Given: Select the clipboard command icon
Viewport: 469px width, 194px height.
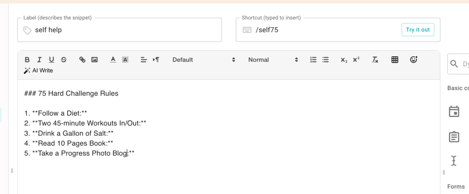Looking at the screenshot, I should click(x=454, y=137).
